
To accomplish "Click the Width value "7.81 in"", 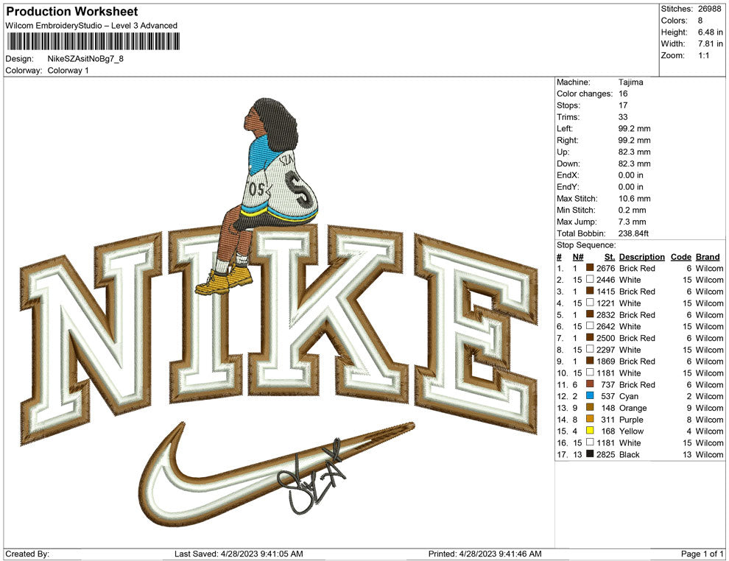I will click(x=710, y=43).
